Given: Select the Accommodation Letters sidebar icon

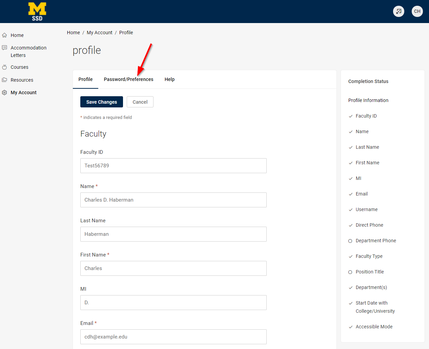Looking at the screenshot, I should click(x=4, y=47).
